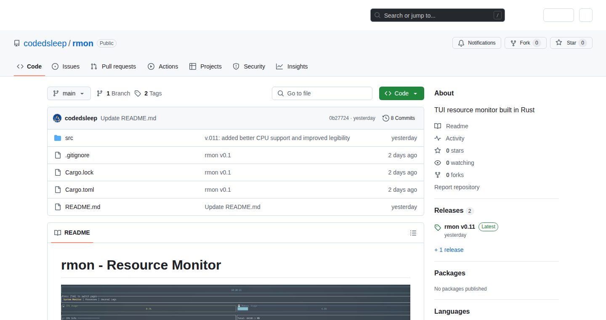View the 2 Tags link
The height and width of the screenshot is (320, 606).
pos(148,93)
